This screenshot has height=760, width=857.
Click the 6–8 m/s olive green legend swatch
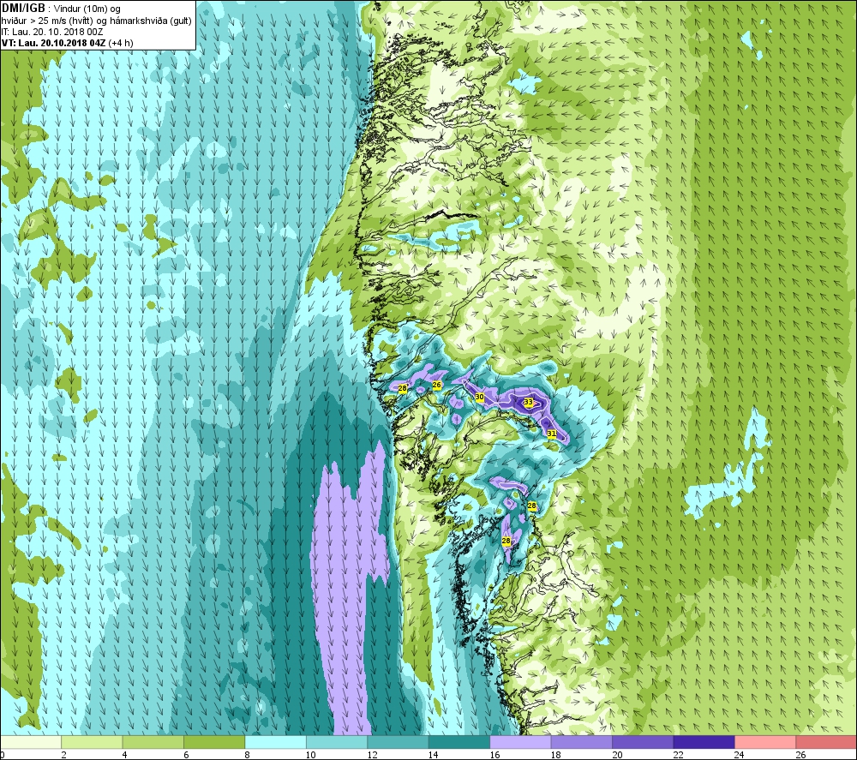pyautogui.click(x=214, y=741)
